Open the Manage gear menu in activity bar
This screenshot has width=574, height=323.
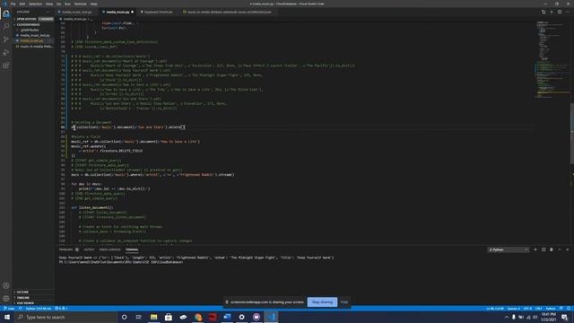(x=6, y=299)
